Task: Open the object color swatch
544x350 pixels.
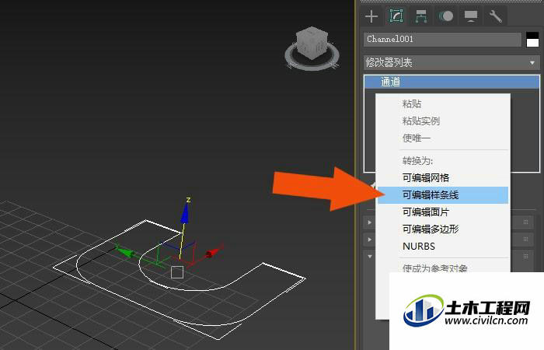Action: coord(532,39)
